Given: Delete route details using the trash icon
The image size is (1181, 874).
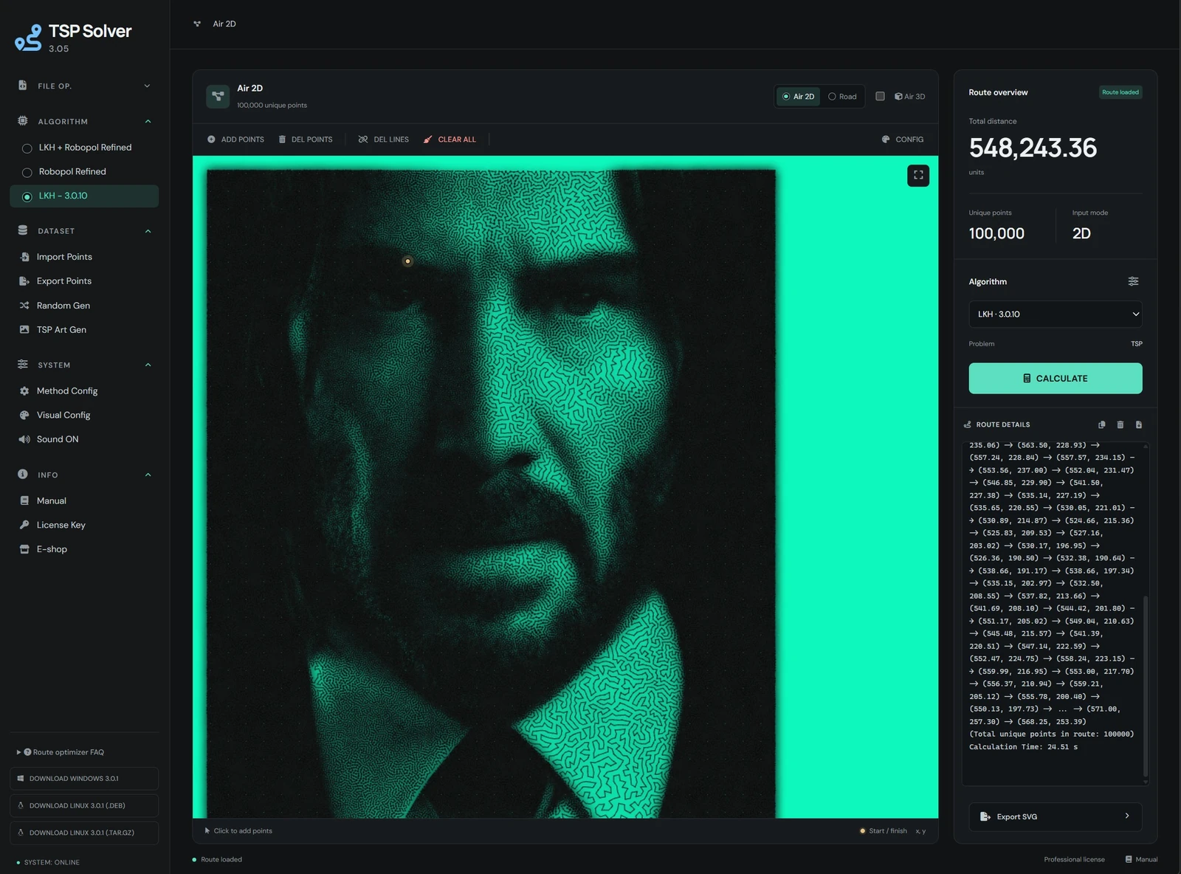Looking at the screenshot, I should (1120, 424).
